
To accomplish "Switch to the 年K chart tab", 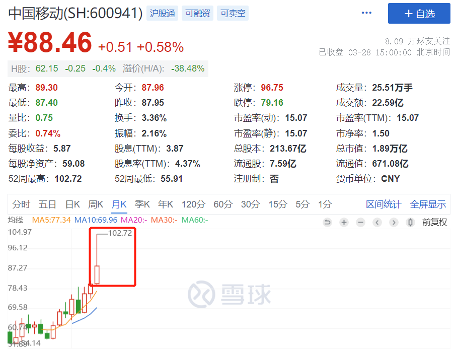I will tap(166, 204).
